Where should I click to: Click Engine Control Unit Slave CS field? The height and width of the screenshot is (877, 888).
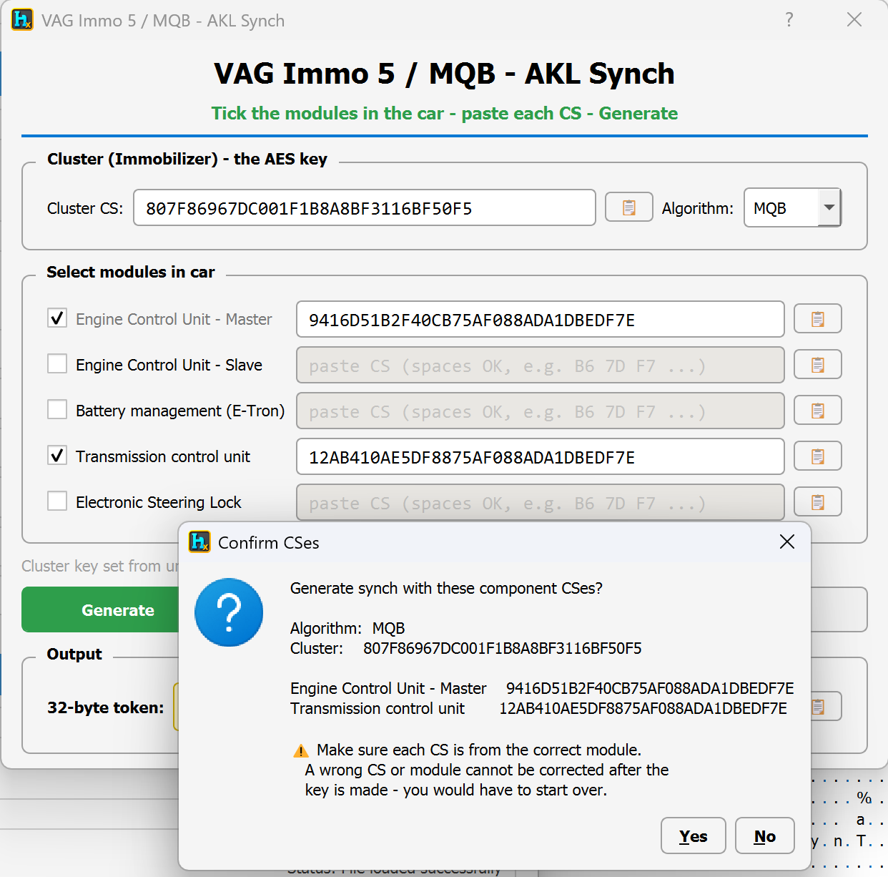(x=541, y=365)
